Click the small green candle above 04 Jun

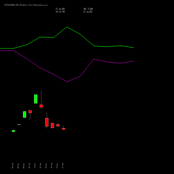point(14,131)
